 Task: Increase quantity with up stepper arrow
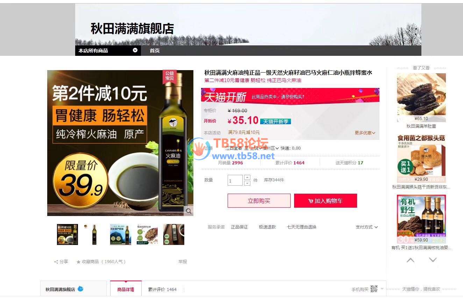point(247,177)
